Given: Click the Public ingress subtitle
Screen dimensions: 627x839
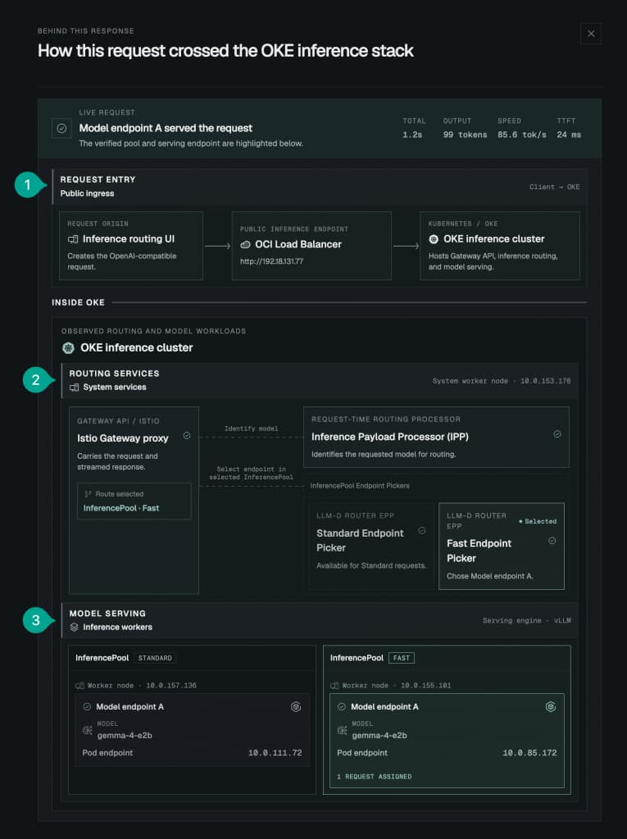Looking at the screenshot, I should 87,193.
